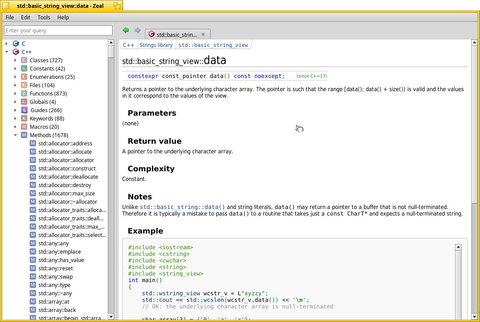Click the method icon beside std::any::swap

click(33, 276)
